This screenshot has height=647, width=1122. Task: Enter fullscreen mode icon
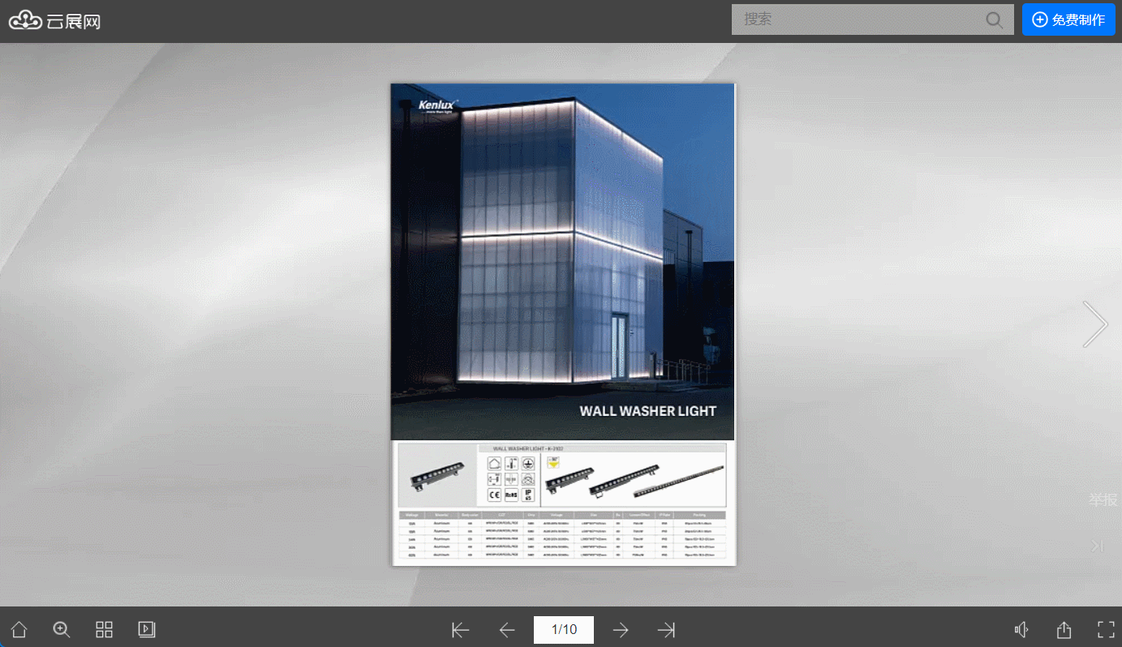pos(1106,630)
